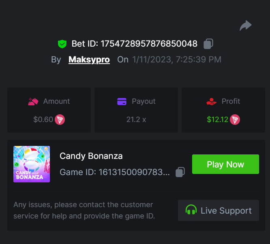Open Live Support chat
Viewport: 270px width, 244px height.
(x=219, y=210)
